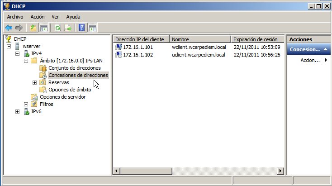Viewport: 332px width, 186px height.
Task: Select the 172.16.1.102 address cell
Action: coord(138,55)
